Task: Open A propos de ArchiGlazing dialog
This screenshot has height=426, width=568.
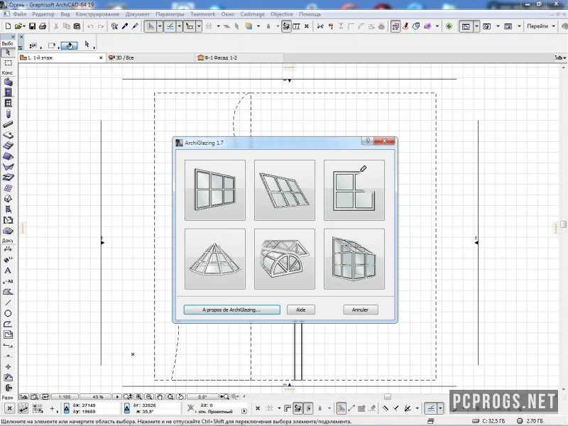Action: (232, 310)
